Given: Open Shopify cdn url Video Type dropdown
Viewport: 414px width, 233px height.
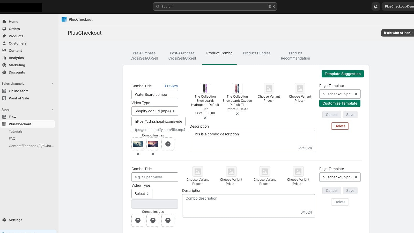Looking at the screenshot, I should pyautogui.click(x=155, y=111).
